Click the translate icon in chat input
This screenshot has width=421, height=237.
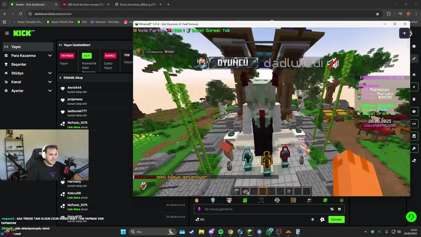[x=332, y=209]
